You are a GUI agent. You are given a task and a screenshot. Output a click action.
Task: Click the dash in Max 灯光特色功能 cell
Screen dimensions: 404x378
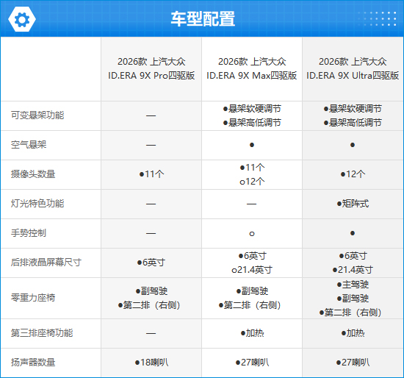coord(251,204)
